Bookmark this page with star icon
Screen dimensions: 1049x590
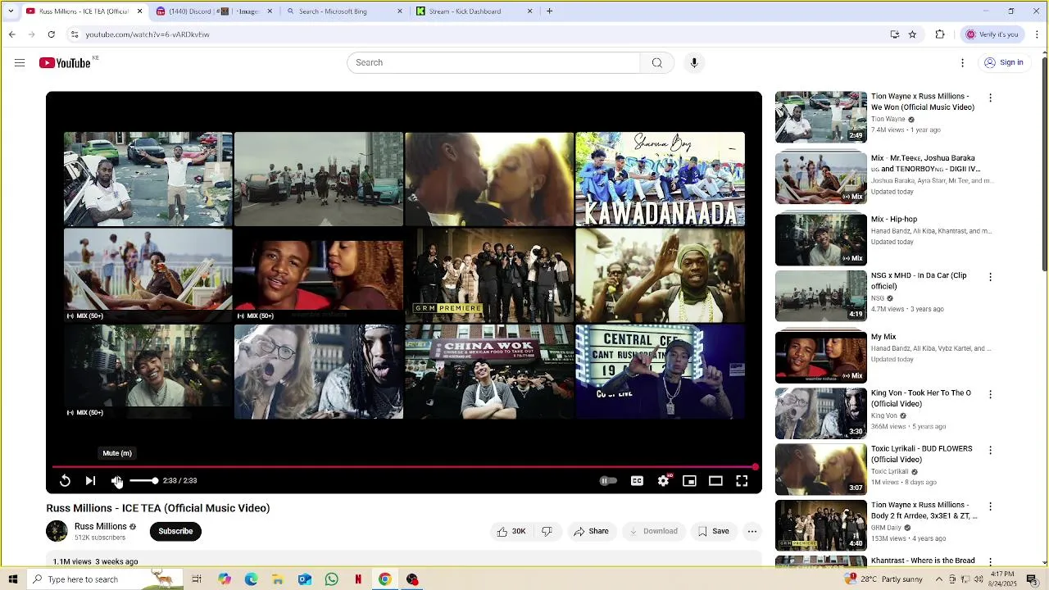pos(912,34)
